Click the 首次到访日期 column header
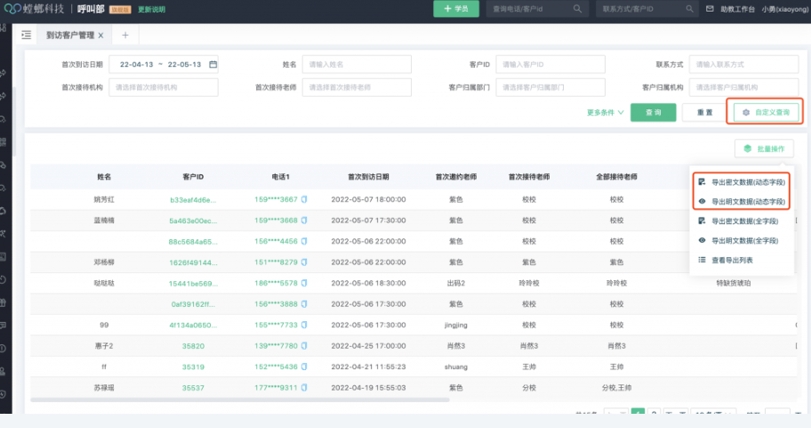The height and width of the screenshot is (428, 811). click(x=368, y=176)
